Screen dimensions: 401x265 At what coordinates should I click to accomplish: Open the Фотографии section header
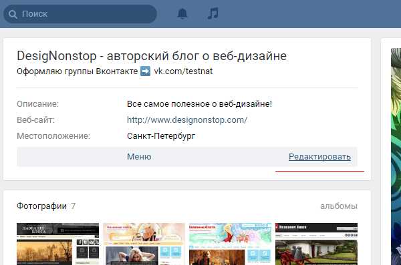(x=41, y=206)
